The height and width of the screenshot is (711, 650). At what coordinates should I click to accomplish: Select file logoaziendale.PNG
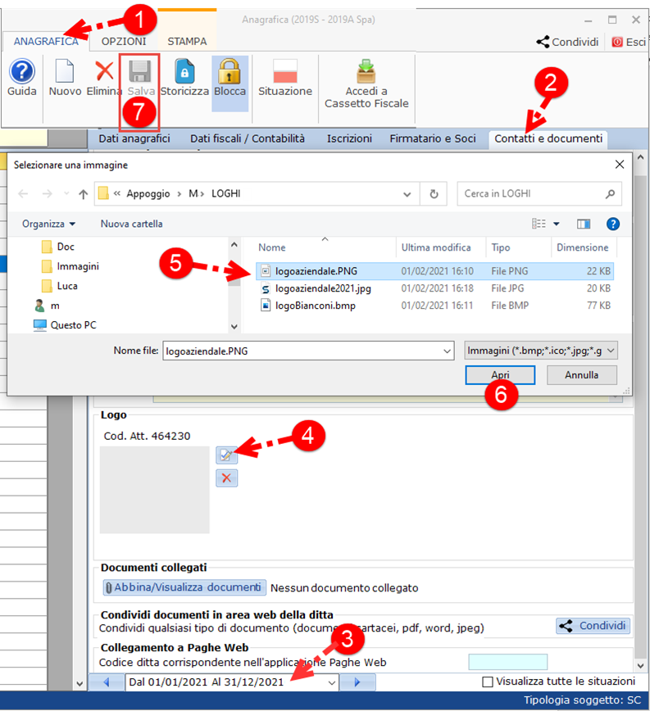pos(434,271)
